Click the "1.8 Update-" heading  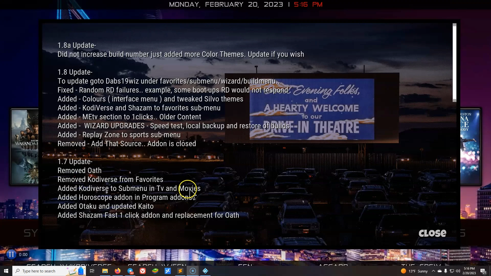click(75, 72)
